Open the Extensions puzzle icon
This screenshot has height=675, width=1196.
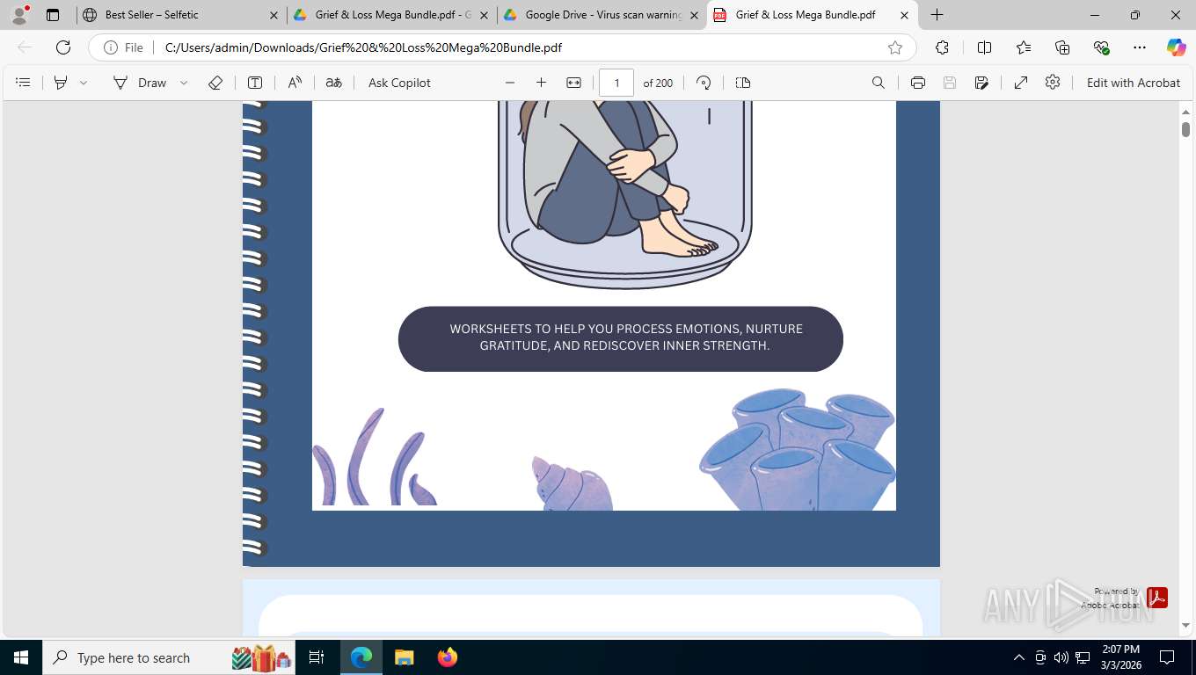(943, 47)
